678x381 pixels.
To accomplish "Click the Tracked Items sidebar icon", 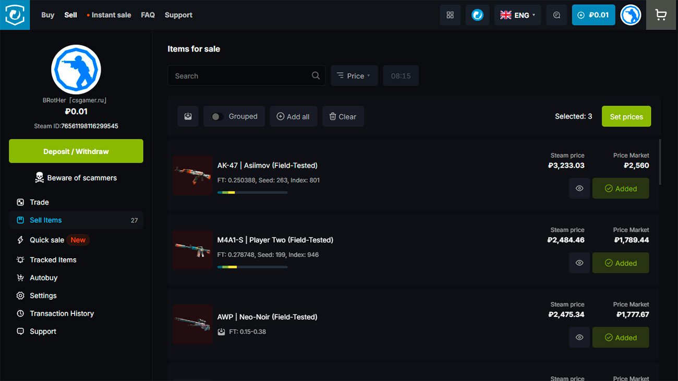I will point(20,260).
